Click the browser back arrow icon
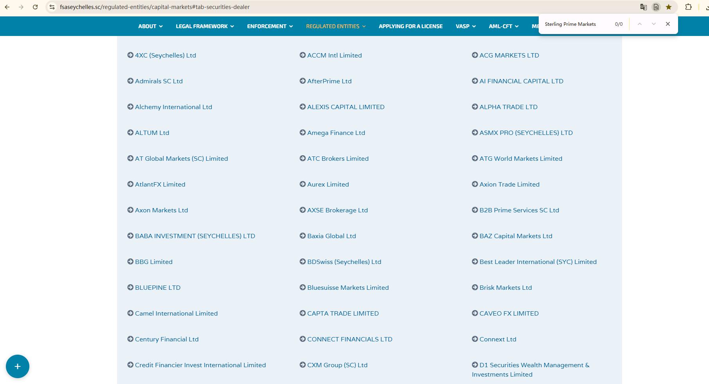The width and height of the screenshot is (709, 384). click(7, 7)
